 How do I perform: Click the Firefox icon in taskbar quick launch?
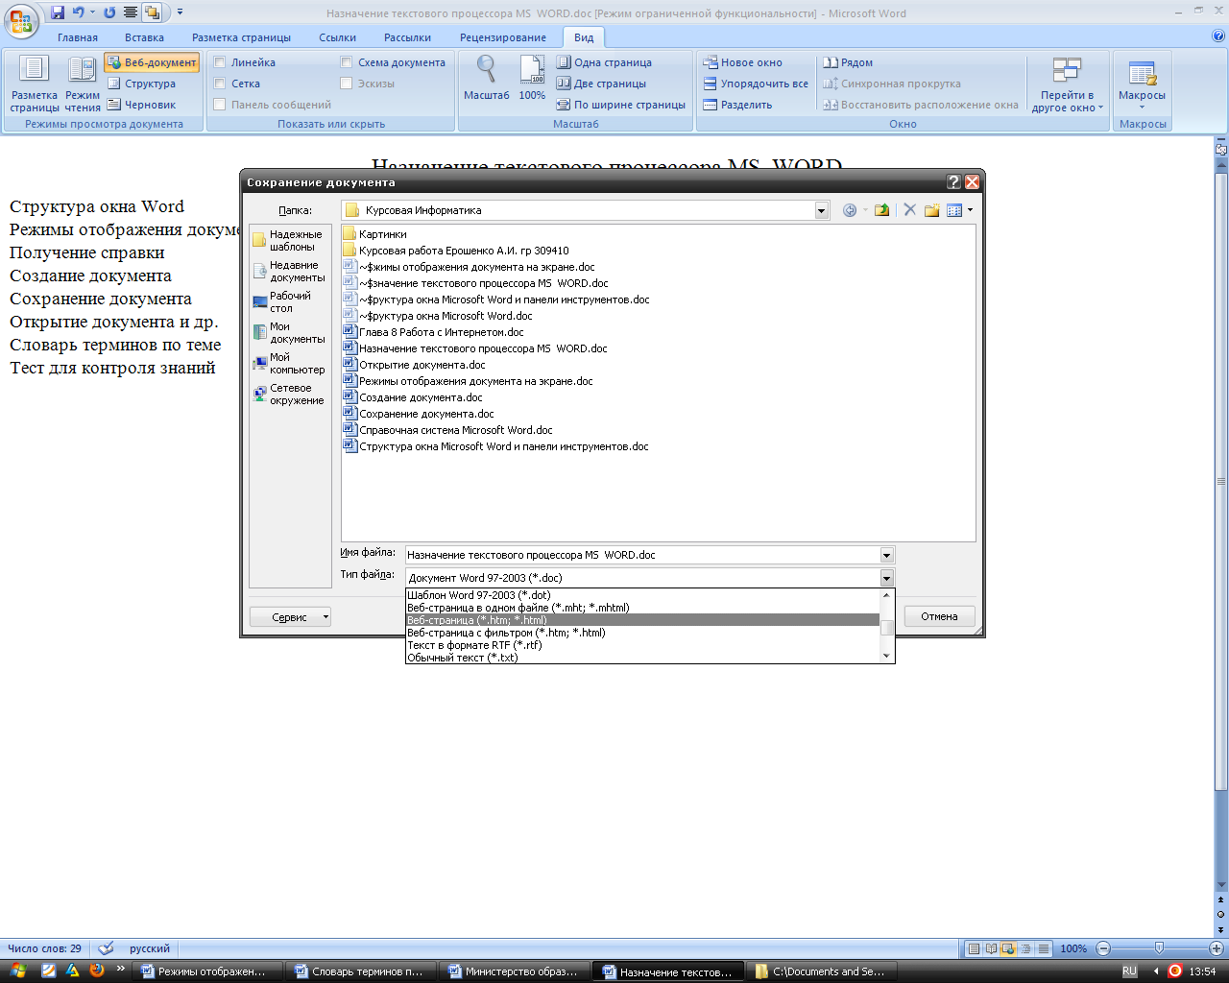[96, 971]
